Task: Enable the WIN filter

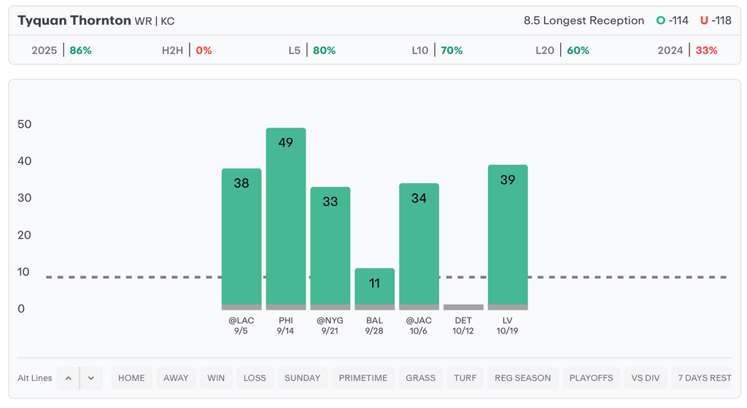Action: coord(216,378)
